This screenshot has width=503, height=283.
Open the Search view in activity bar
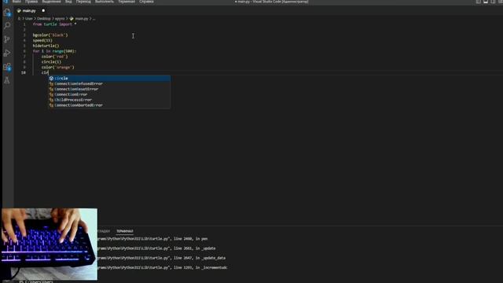7,26
